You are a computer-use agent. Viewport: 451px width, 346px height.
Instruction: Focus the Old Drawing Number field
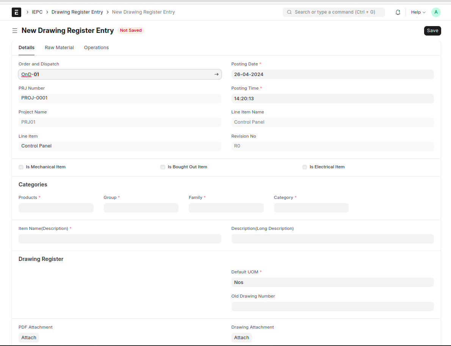tap(332, 307)
